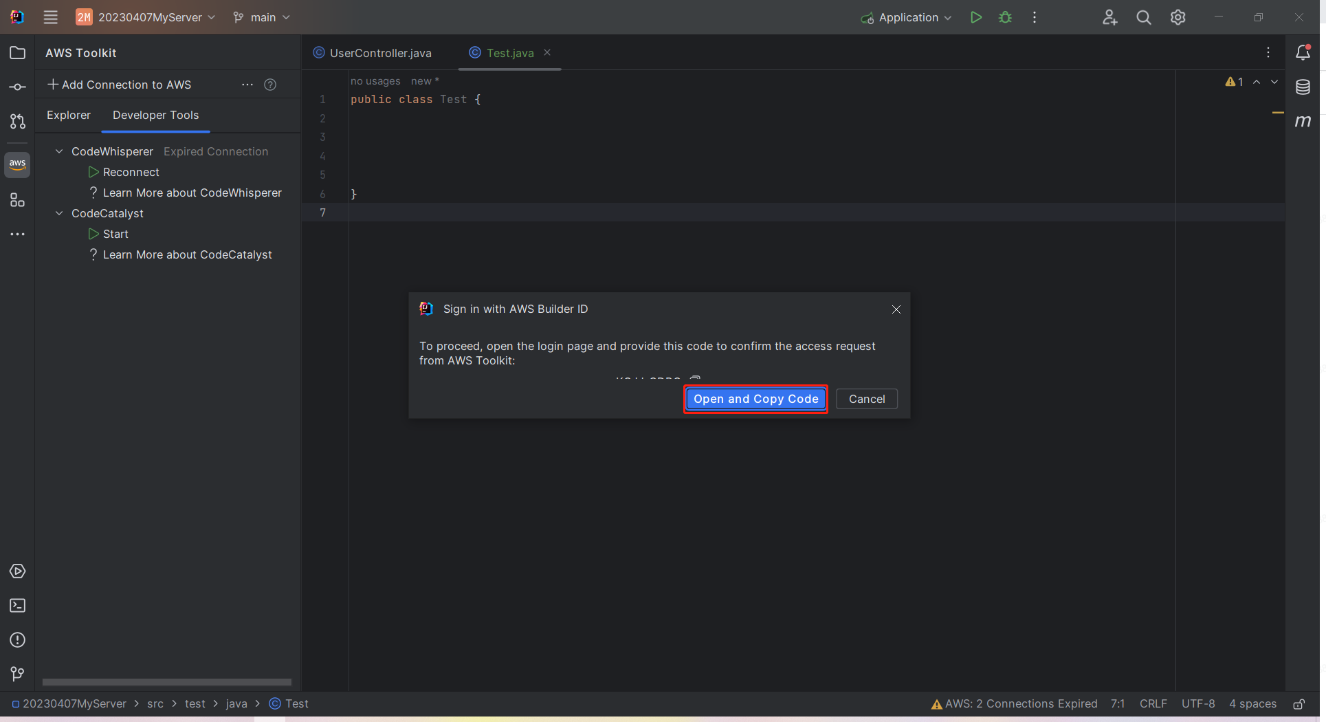Open the Application run configuration dropdown
1326x722 pixels.
[x=907, y=18]
